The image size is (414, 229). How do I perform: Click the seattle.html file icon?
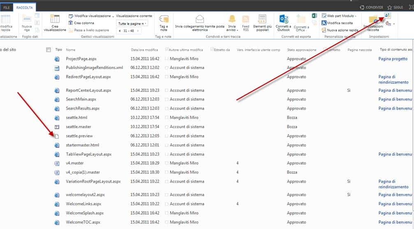pyautogui.click(x=57, y=118)
